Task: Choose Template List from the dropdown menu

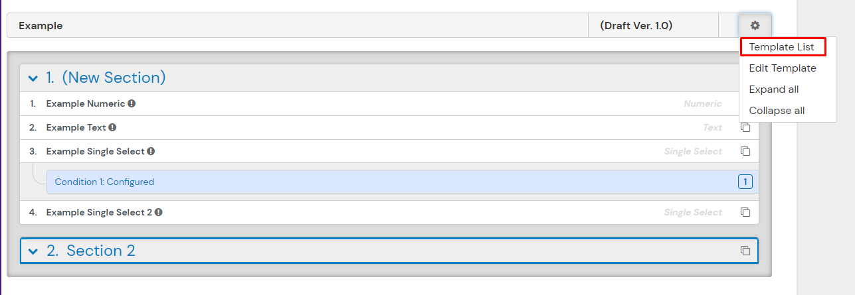Action: pyautogui.click(x=781, y=47)
